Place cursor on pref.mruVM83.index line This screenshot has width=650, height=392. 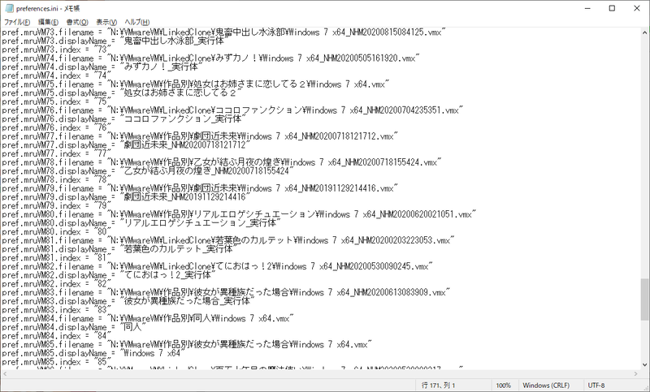tap(57, 311)
